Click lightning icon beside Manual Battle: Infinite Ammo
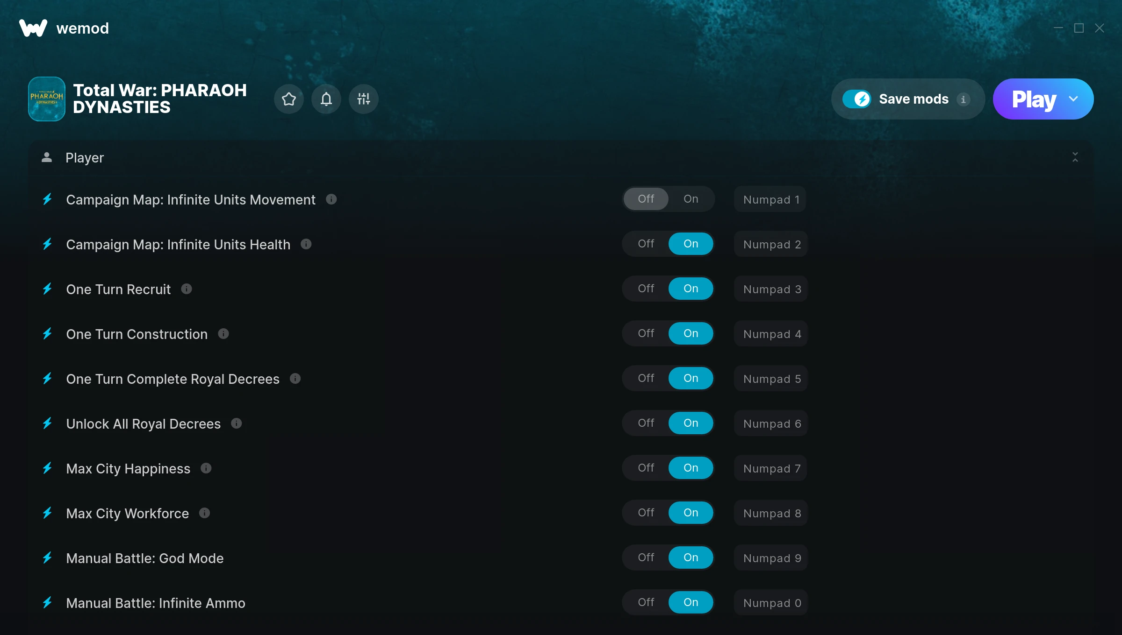Image resolution: width=1122 pixels, height=635 pixels. (x=47, y=603)
